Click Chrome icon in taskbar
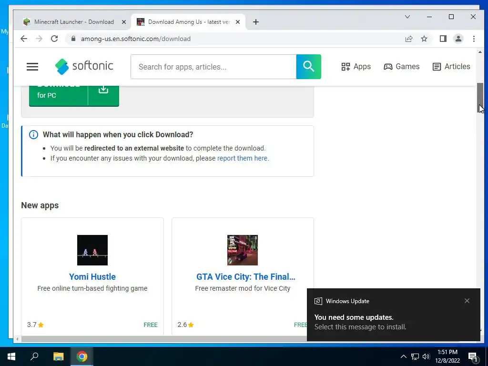The width and height of the screenshot is (488, 366). pyautogui.click(x=82, y=356)
